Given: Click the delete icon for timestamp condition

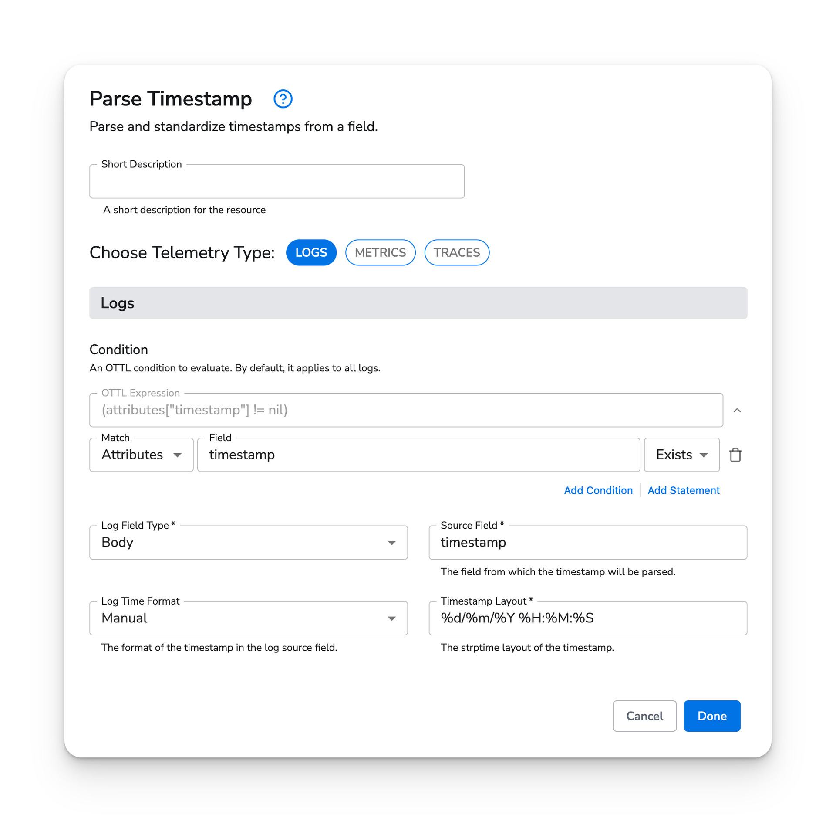Looking at the screenshot, I should coord(736,455).
